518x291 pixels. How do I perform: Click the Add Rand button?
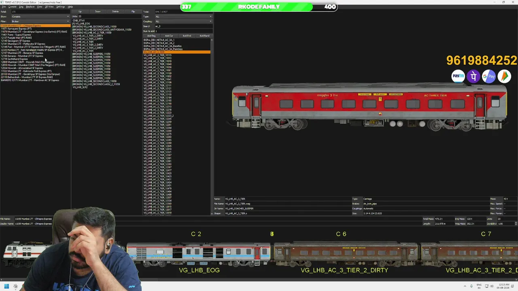click(x=204, y=36)
